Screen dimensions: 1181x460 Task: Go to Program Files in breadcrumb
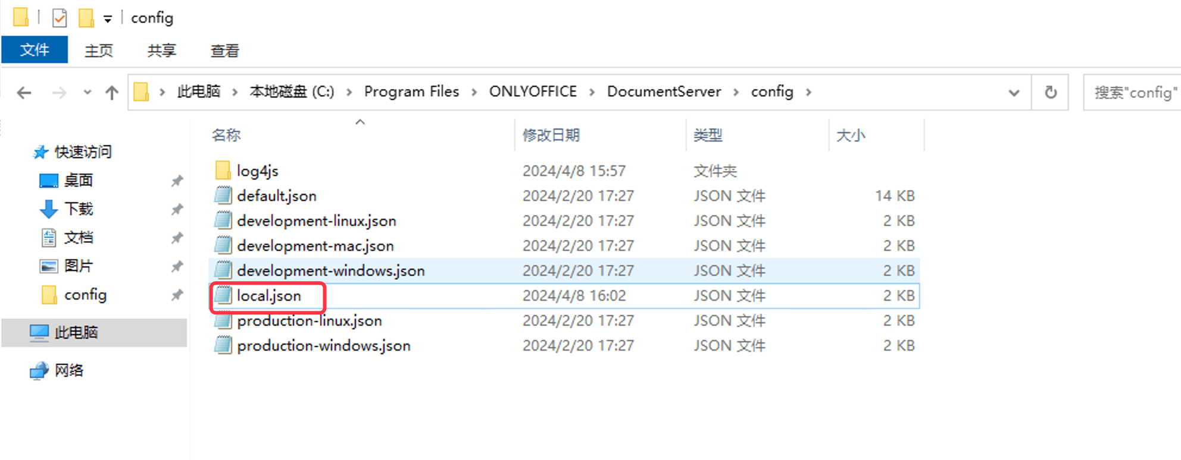411,92
